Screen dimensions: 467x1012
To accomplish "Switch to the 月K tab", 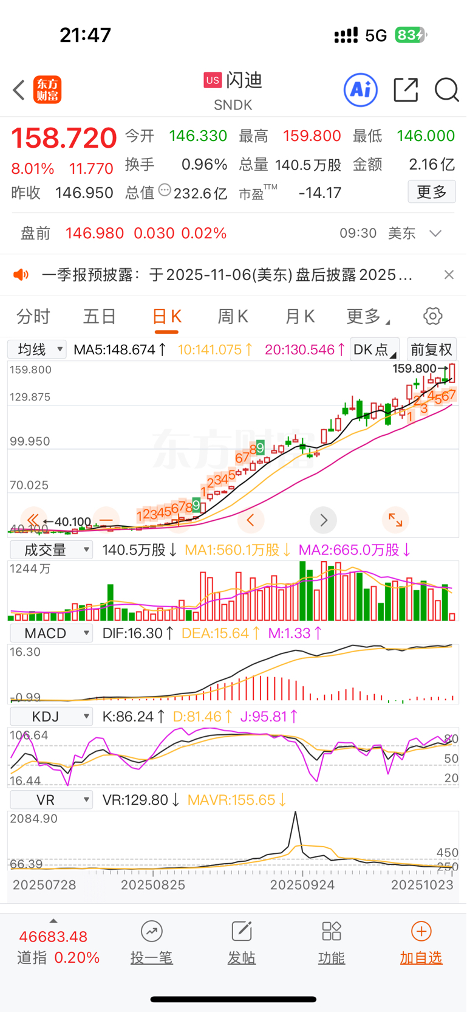I will [299, 316].
